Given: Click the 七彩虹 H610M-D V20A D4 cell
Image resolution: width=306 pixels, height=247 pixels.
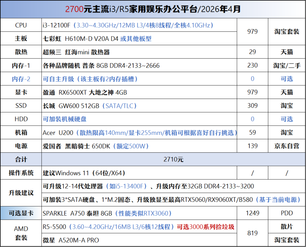Looking at the screenshot, I should click(139, 39).
